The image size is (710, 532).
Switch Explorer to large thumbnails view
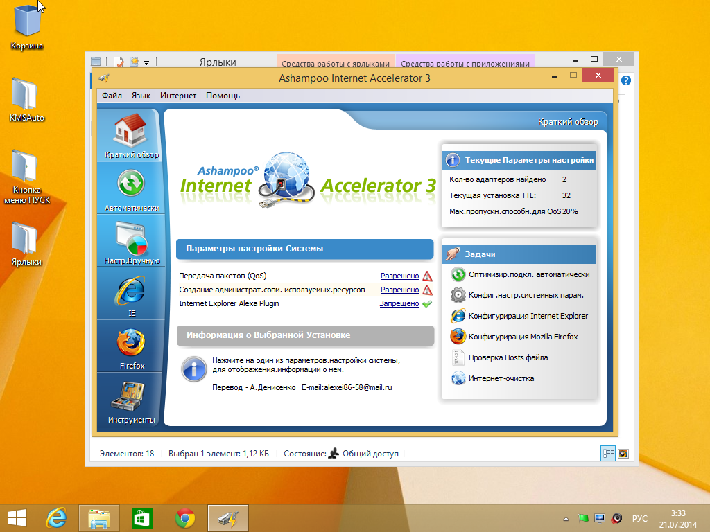623,453
